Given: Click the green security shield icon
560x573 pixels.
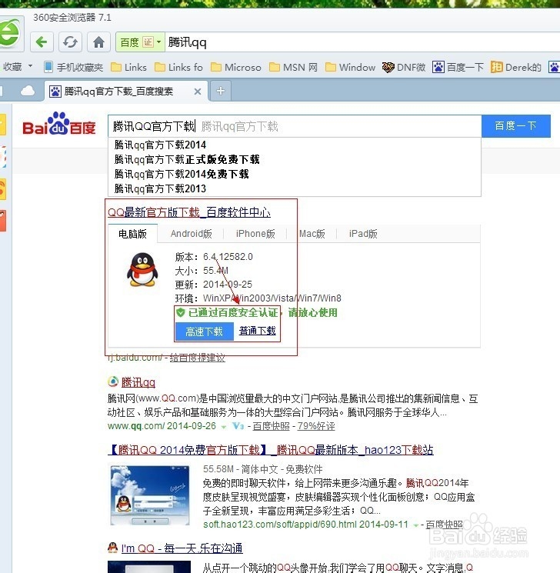Looking at the screenshot, I should [x=181, y=312].
